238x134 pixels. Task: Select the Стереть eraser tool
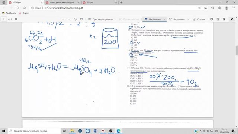tap(199, 19)
